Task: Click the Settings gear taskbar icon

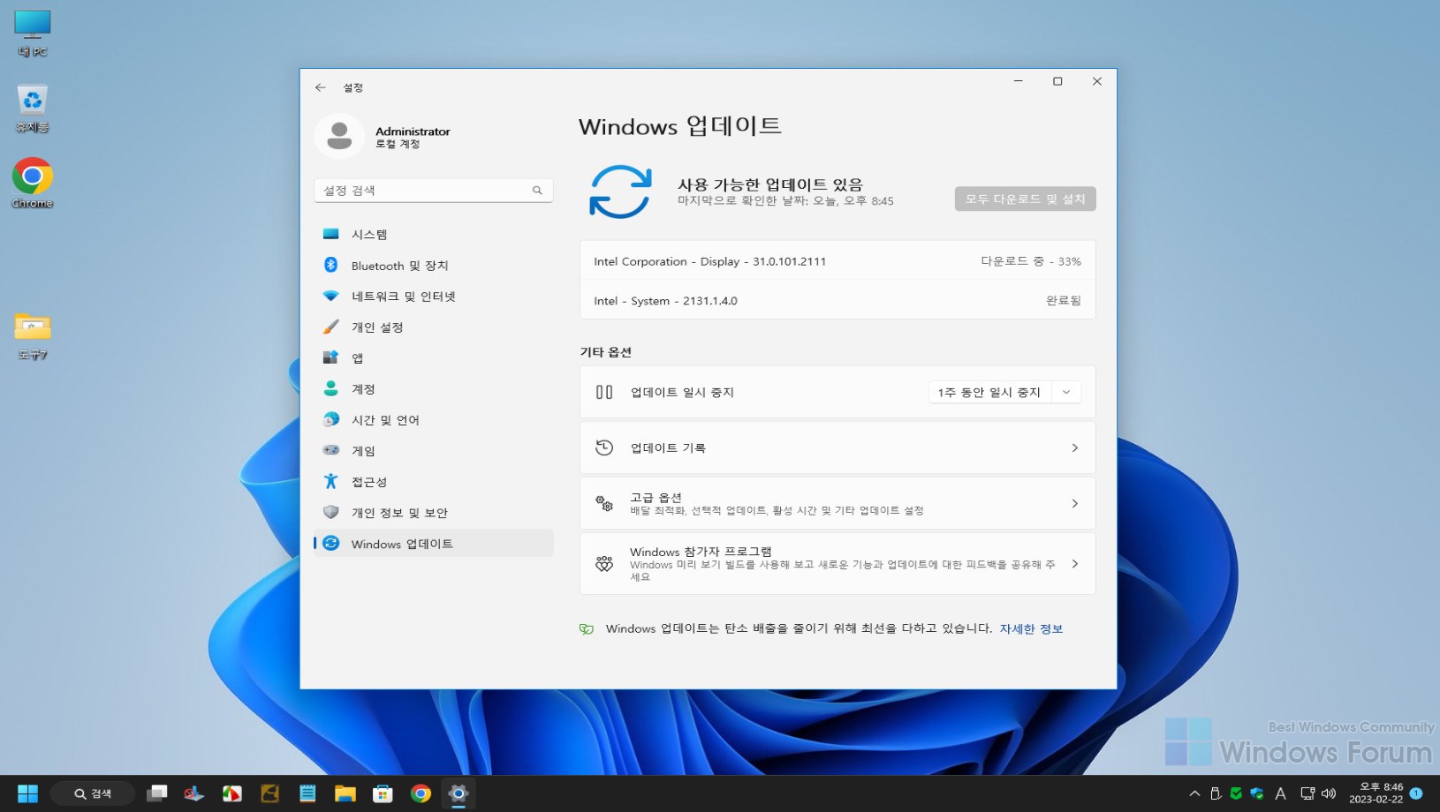Action: pyautogui.click(x=458, y=793)
